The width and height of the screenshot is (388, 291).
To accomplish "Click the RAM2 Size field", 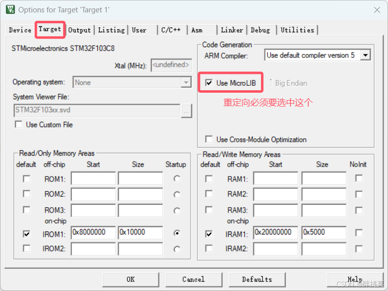I will [324, 194].
